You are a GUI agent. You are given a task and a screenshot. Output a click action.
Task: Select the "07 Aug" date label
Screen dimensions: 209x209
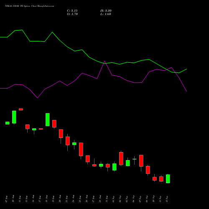[x=6, y=199]
